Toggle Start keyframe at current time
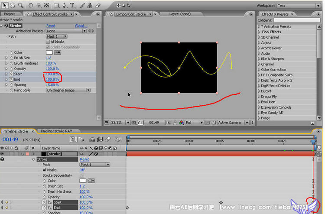This screenshot has height=214, width=325. point(6,202)
